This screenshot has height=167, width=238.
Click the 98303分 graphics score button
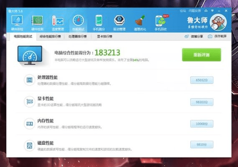(202, 102)
